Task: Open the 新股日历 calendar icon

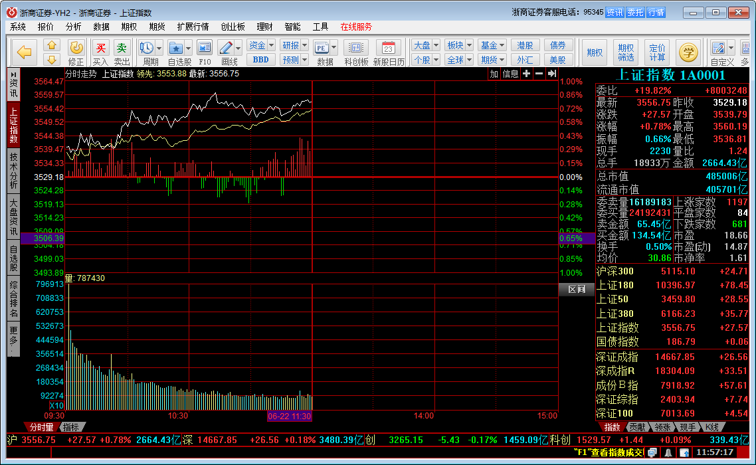Action: point(388,48)
